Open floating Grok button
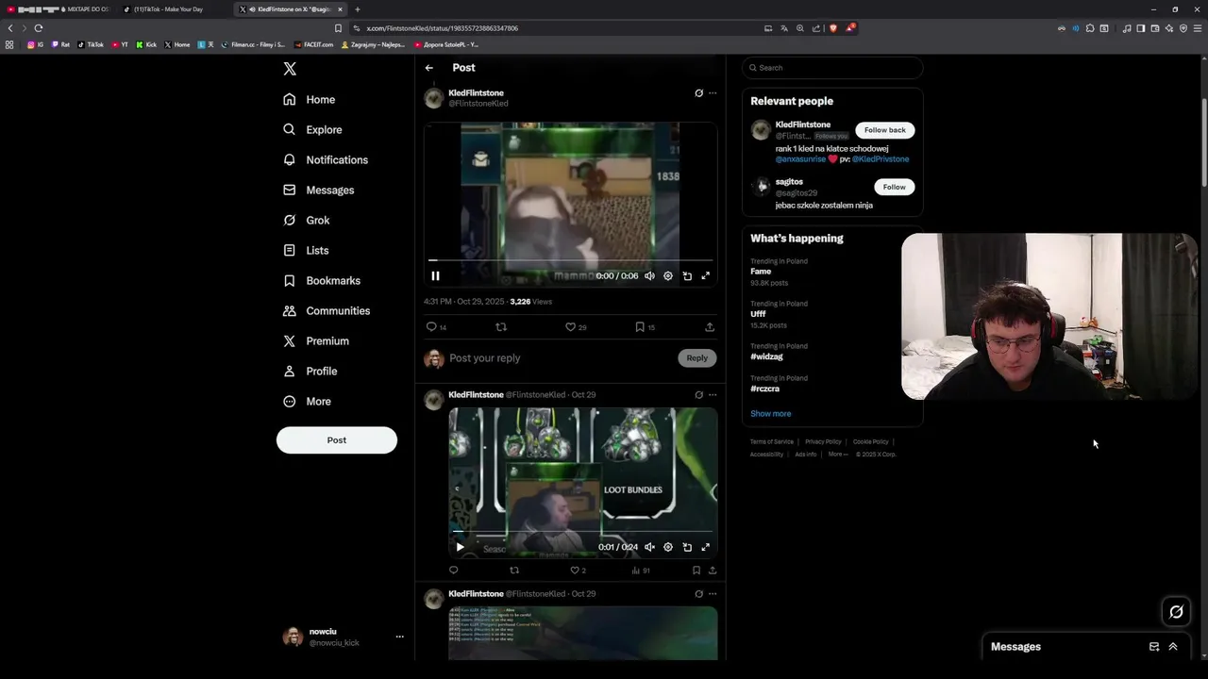The image size is (1208, 679). click(x=1176, y=612)
